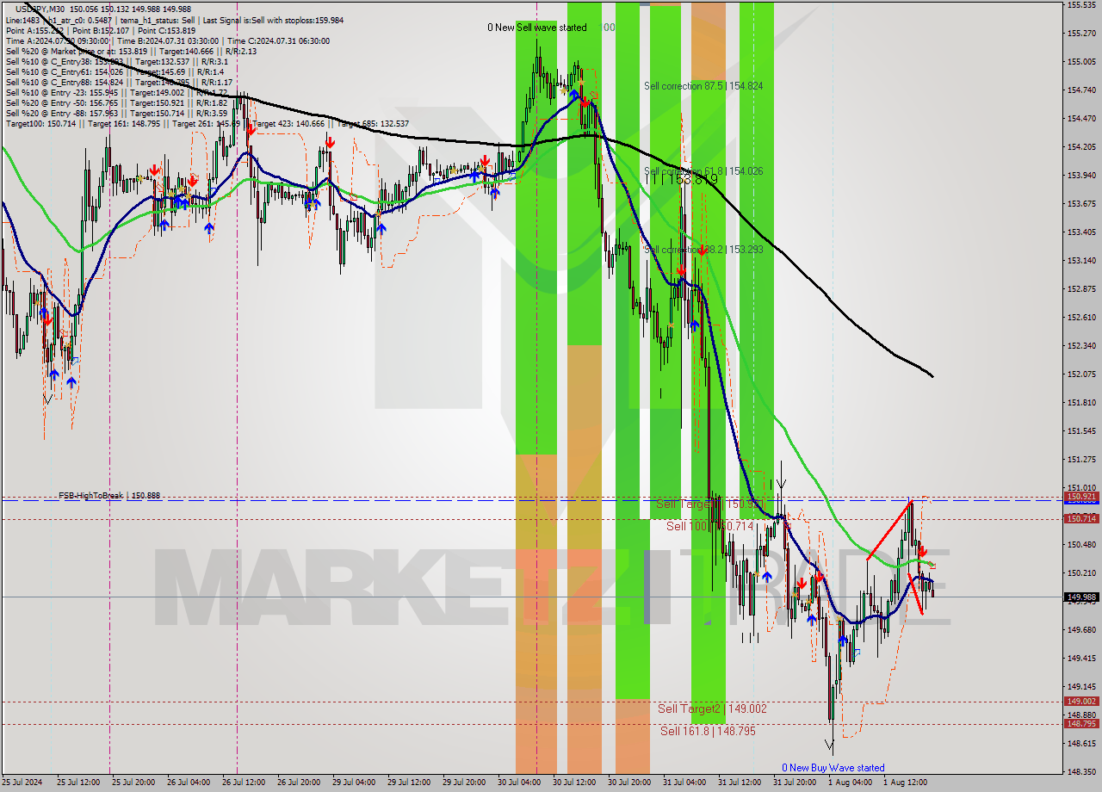Click the 155.005 price axis label
1102x792 pixels.
tap(1081, 62)
